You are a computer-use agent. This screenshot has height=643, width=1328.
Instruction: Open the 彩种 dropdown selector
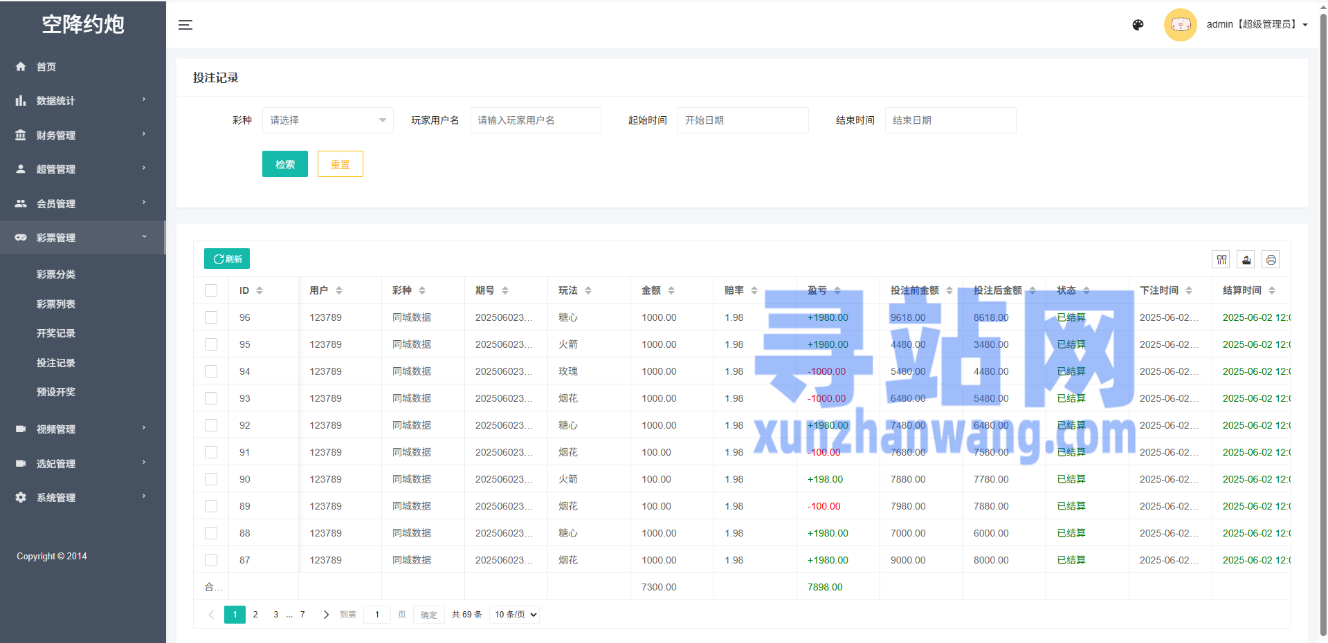click(x=327, y=120)
